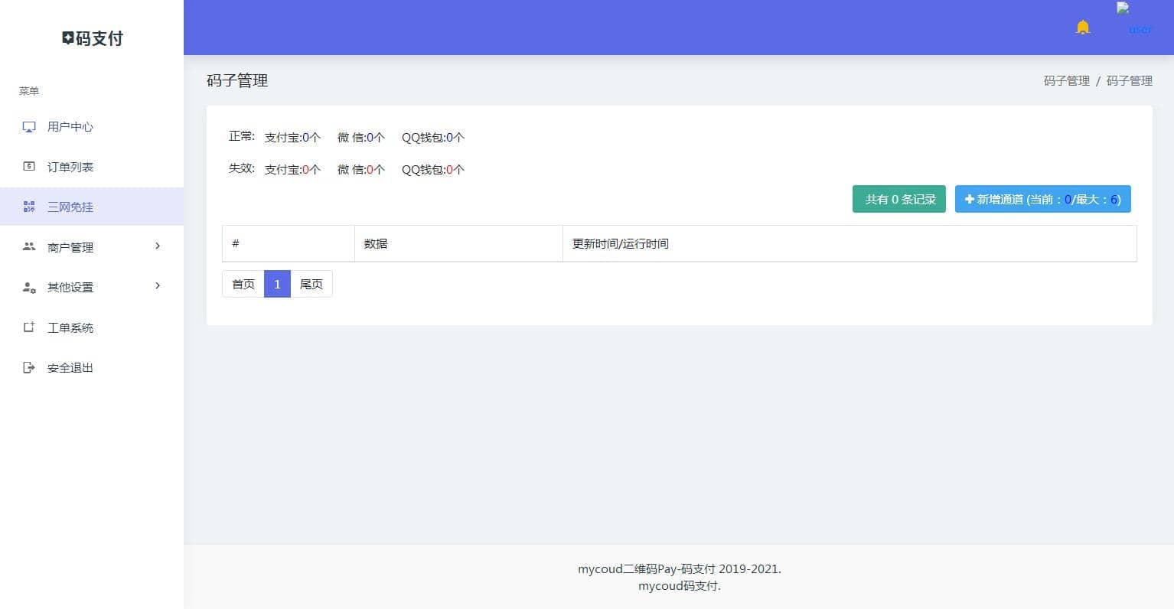Click the 安全退出 logout icon
The image size is (1174, 609).
coord(29,368)
